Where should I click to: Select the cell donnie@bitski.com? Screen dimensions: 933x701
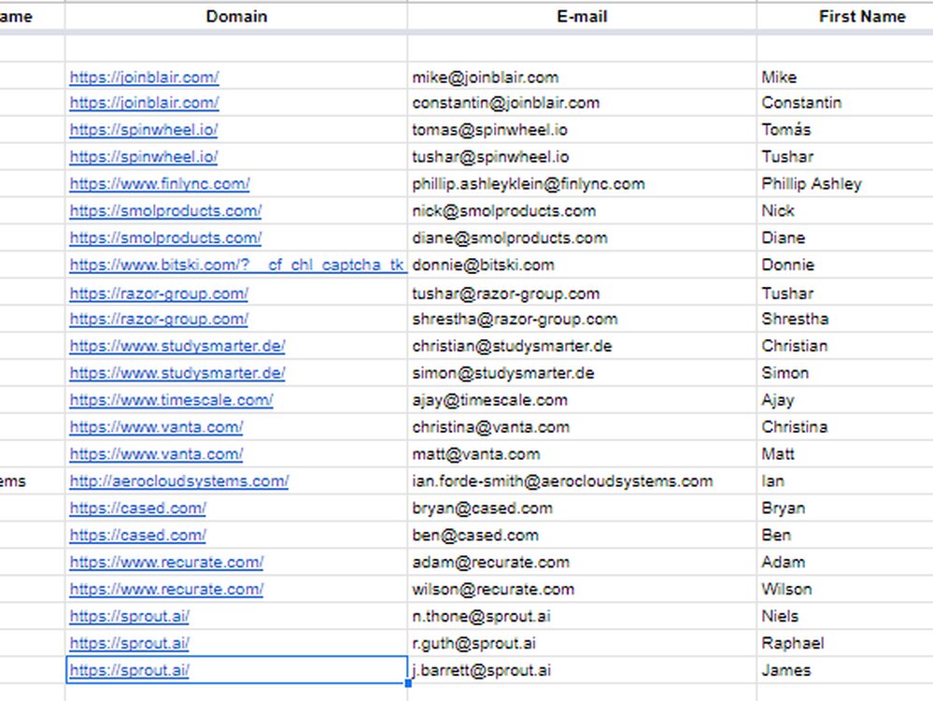point(582,265)
